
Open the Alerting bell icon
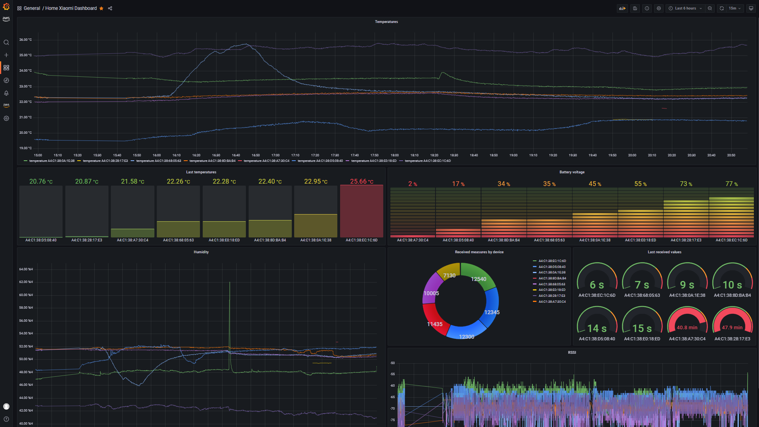click(x=6, y=93)
